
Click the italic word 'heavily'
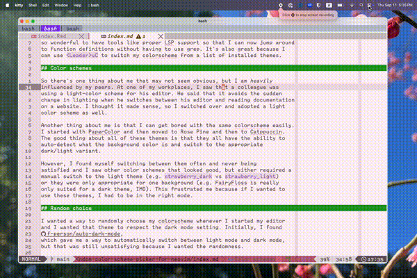261,81
